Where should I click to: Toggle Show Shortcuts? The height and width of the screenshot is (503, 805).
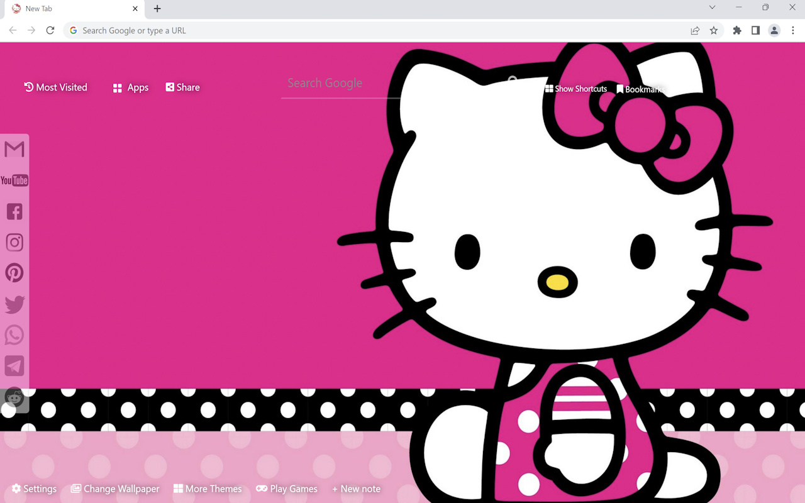(x=576, y=89)
